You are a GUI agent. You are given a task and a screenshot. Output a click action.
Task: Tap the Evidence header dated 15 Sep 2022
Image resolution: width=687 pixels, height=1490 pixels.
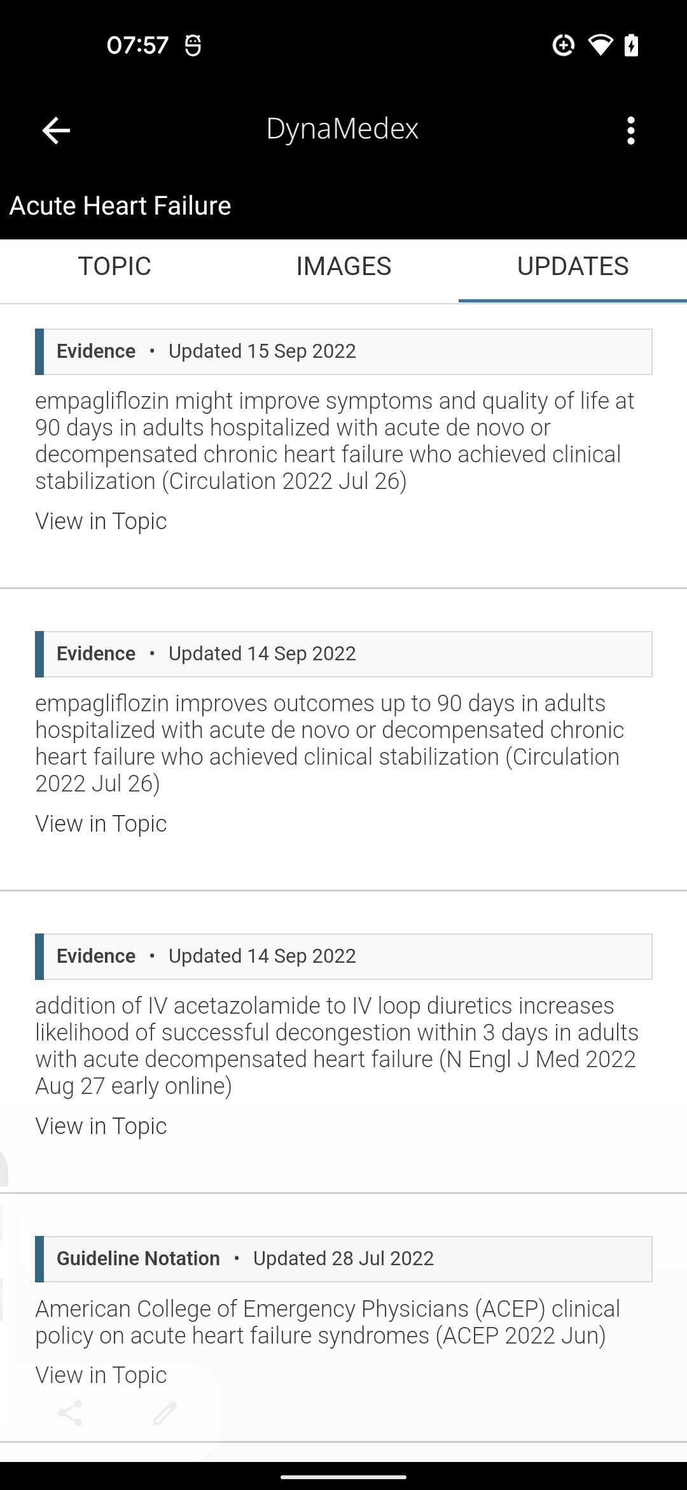[343, 351]
